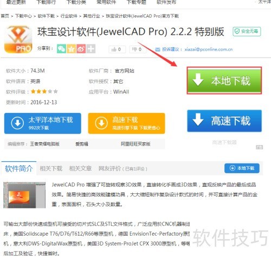Open 下载专题 in top navigation

[x=136, y=2]
